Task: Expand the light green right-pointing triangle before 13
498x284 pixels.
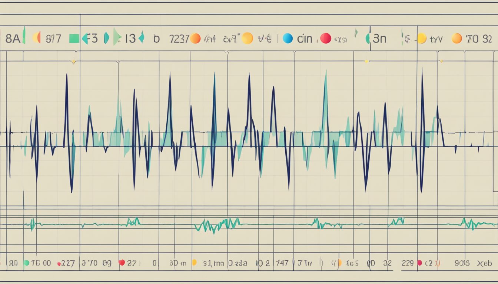Action: pos(117,38)
